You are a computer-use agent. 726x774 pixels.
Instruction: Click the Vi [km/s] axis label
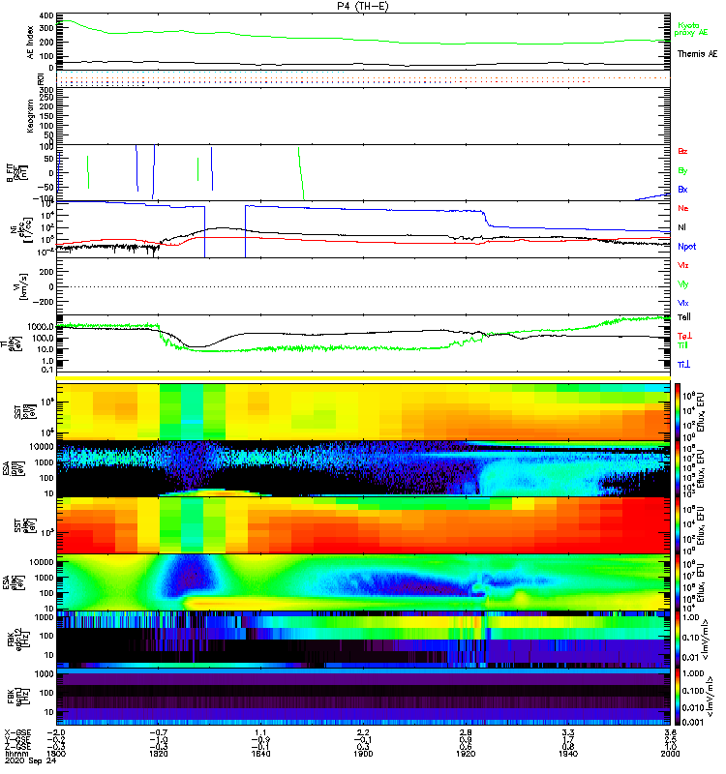pyautogui.click(x=22, y=286)
